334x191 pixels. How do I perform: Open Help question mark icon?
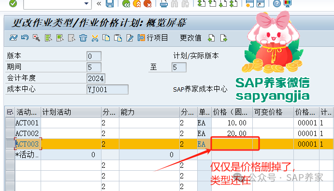276,3
